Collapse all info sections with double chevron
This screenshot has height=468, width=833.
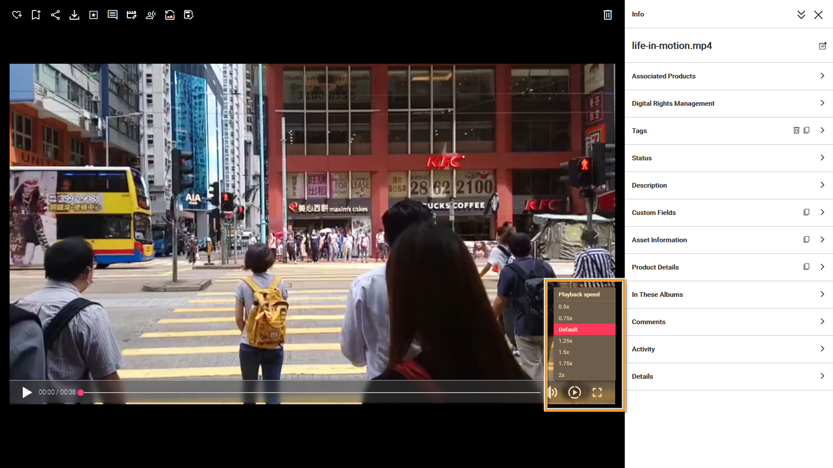801,15
